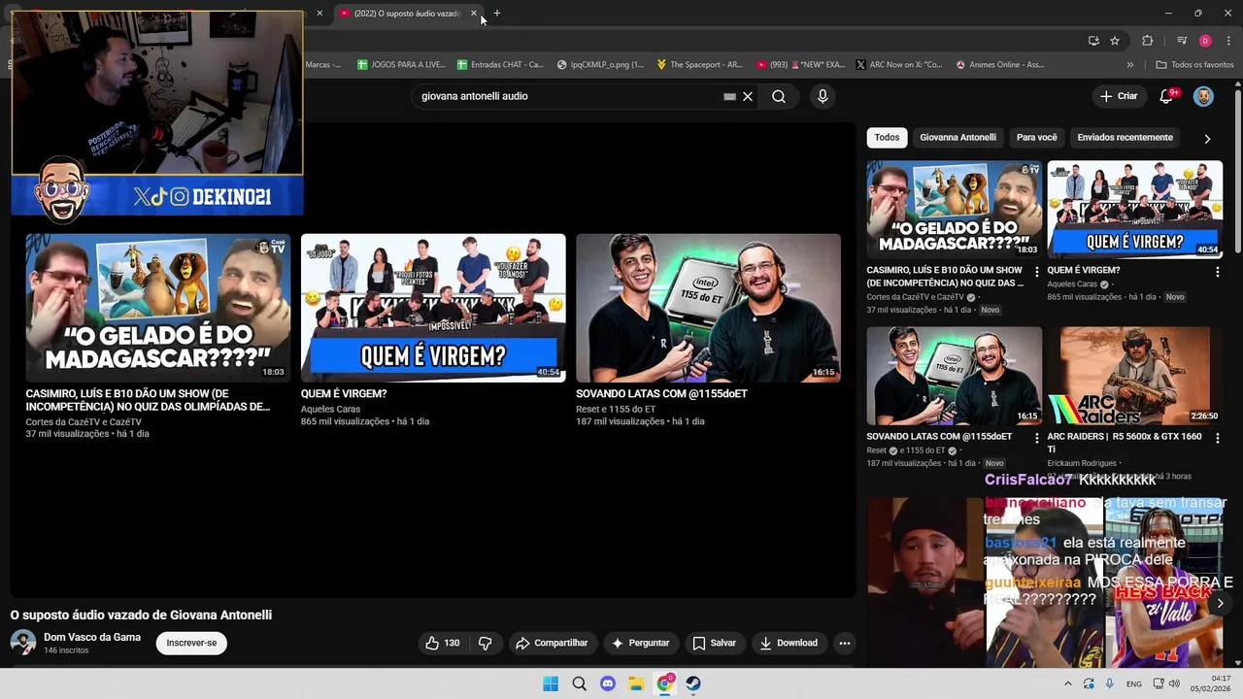
Task: Open the ENG language indicator
Action: (x=1134, y=683)
